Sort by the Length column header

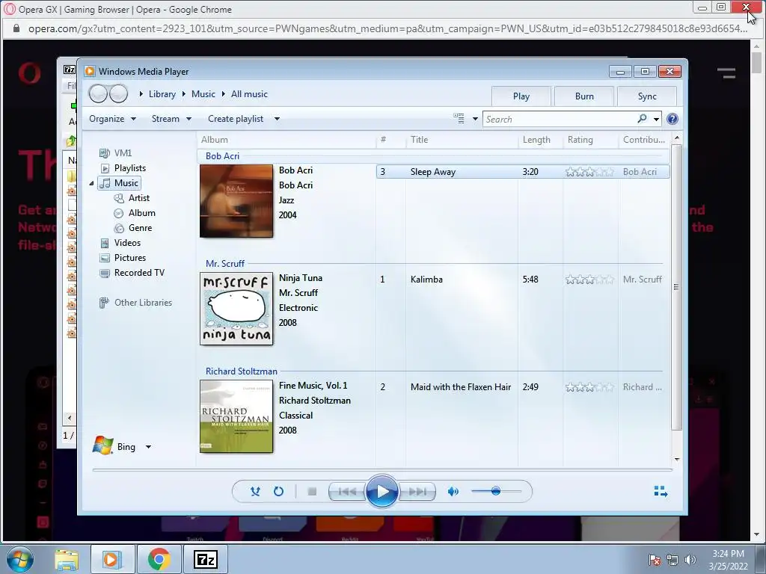click(x=540, y=140)
